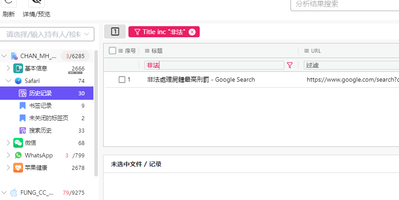Viewport: 399px width, 200px height.
Task: Collapse the CHAN_MH device tree node
Action: (4, 56)
